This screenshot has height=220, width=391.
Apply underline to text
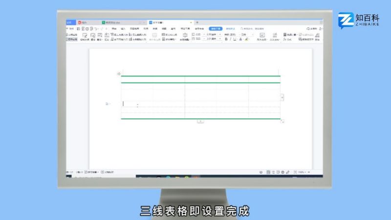[x=235, y=39]
